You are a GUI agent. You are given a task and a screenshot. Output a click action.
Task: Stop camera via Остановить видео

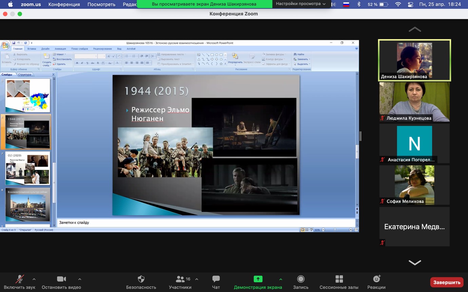click(x=61, y=283)
